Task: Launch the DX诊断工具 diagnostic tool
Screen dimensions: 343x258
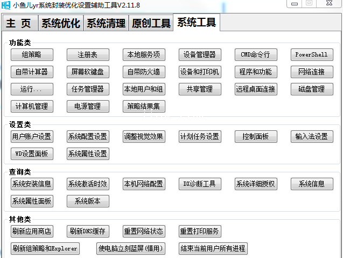Action: click(199, 184)
